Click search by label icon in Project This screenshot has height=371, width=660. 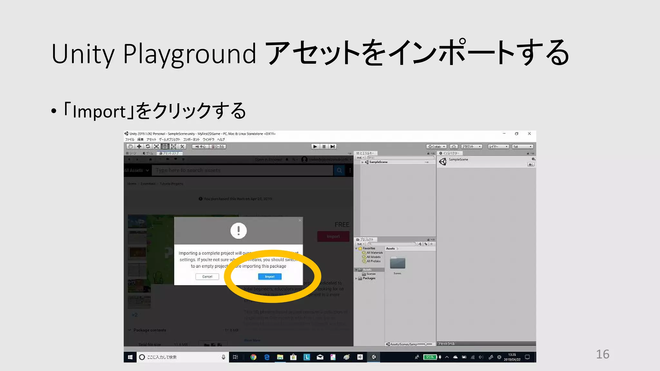pyautogui.click(x=426, y=244)
